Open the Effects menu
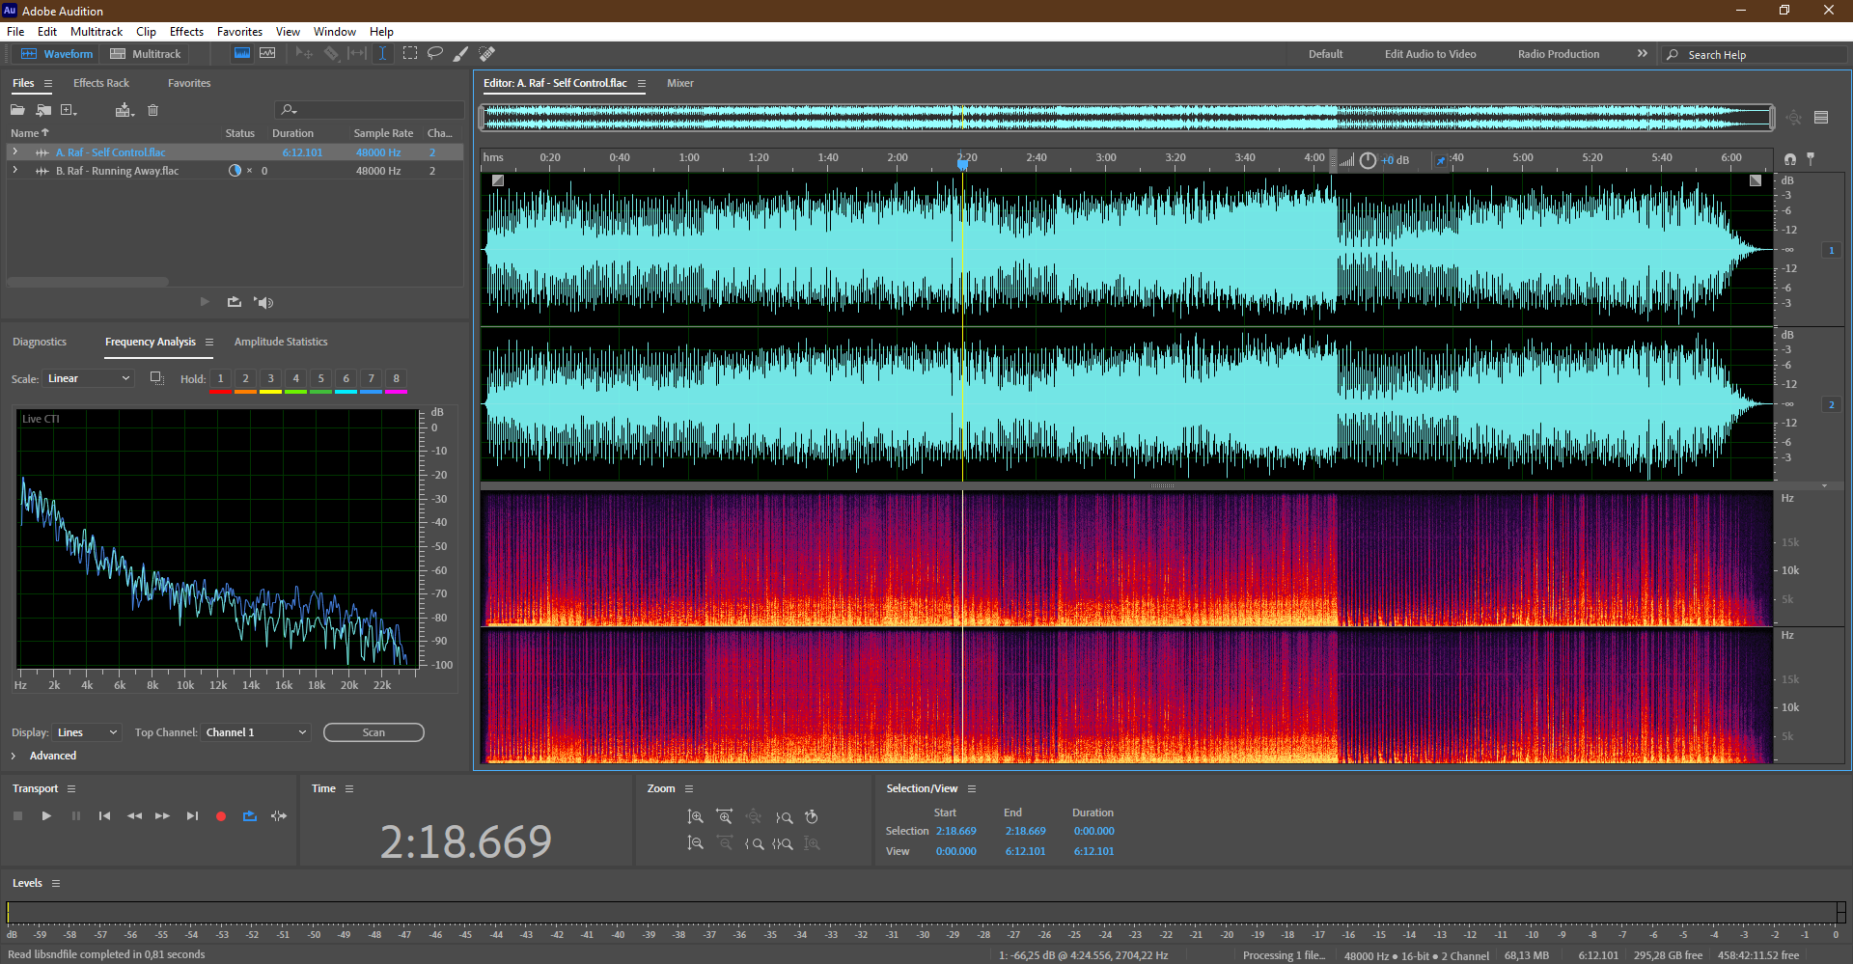 (x=186, y=32)
